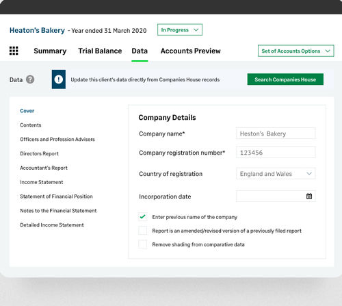Select Cover in the section list
Viewport: 342px width, 306px height.
[27, 111]
